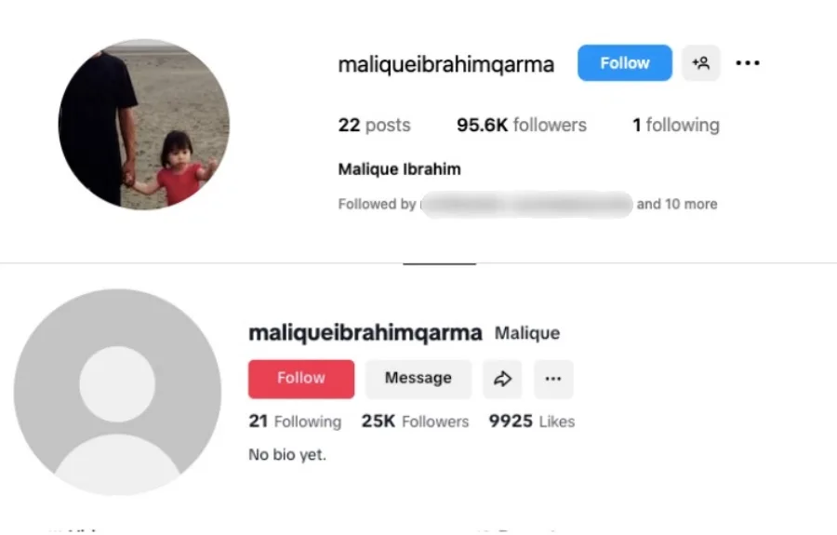837x535 pixels.
Task: Open the Instagram profile picture
Action: pyautogui.click(x=144, y=124)
